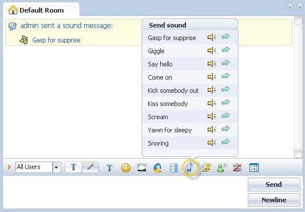This screenshot has width=305, height=212.
Task: Click the right tab scroll arrow
Action: pyautogui.click(x=299, y=6)
